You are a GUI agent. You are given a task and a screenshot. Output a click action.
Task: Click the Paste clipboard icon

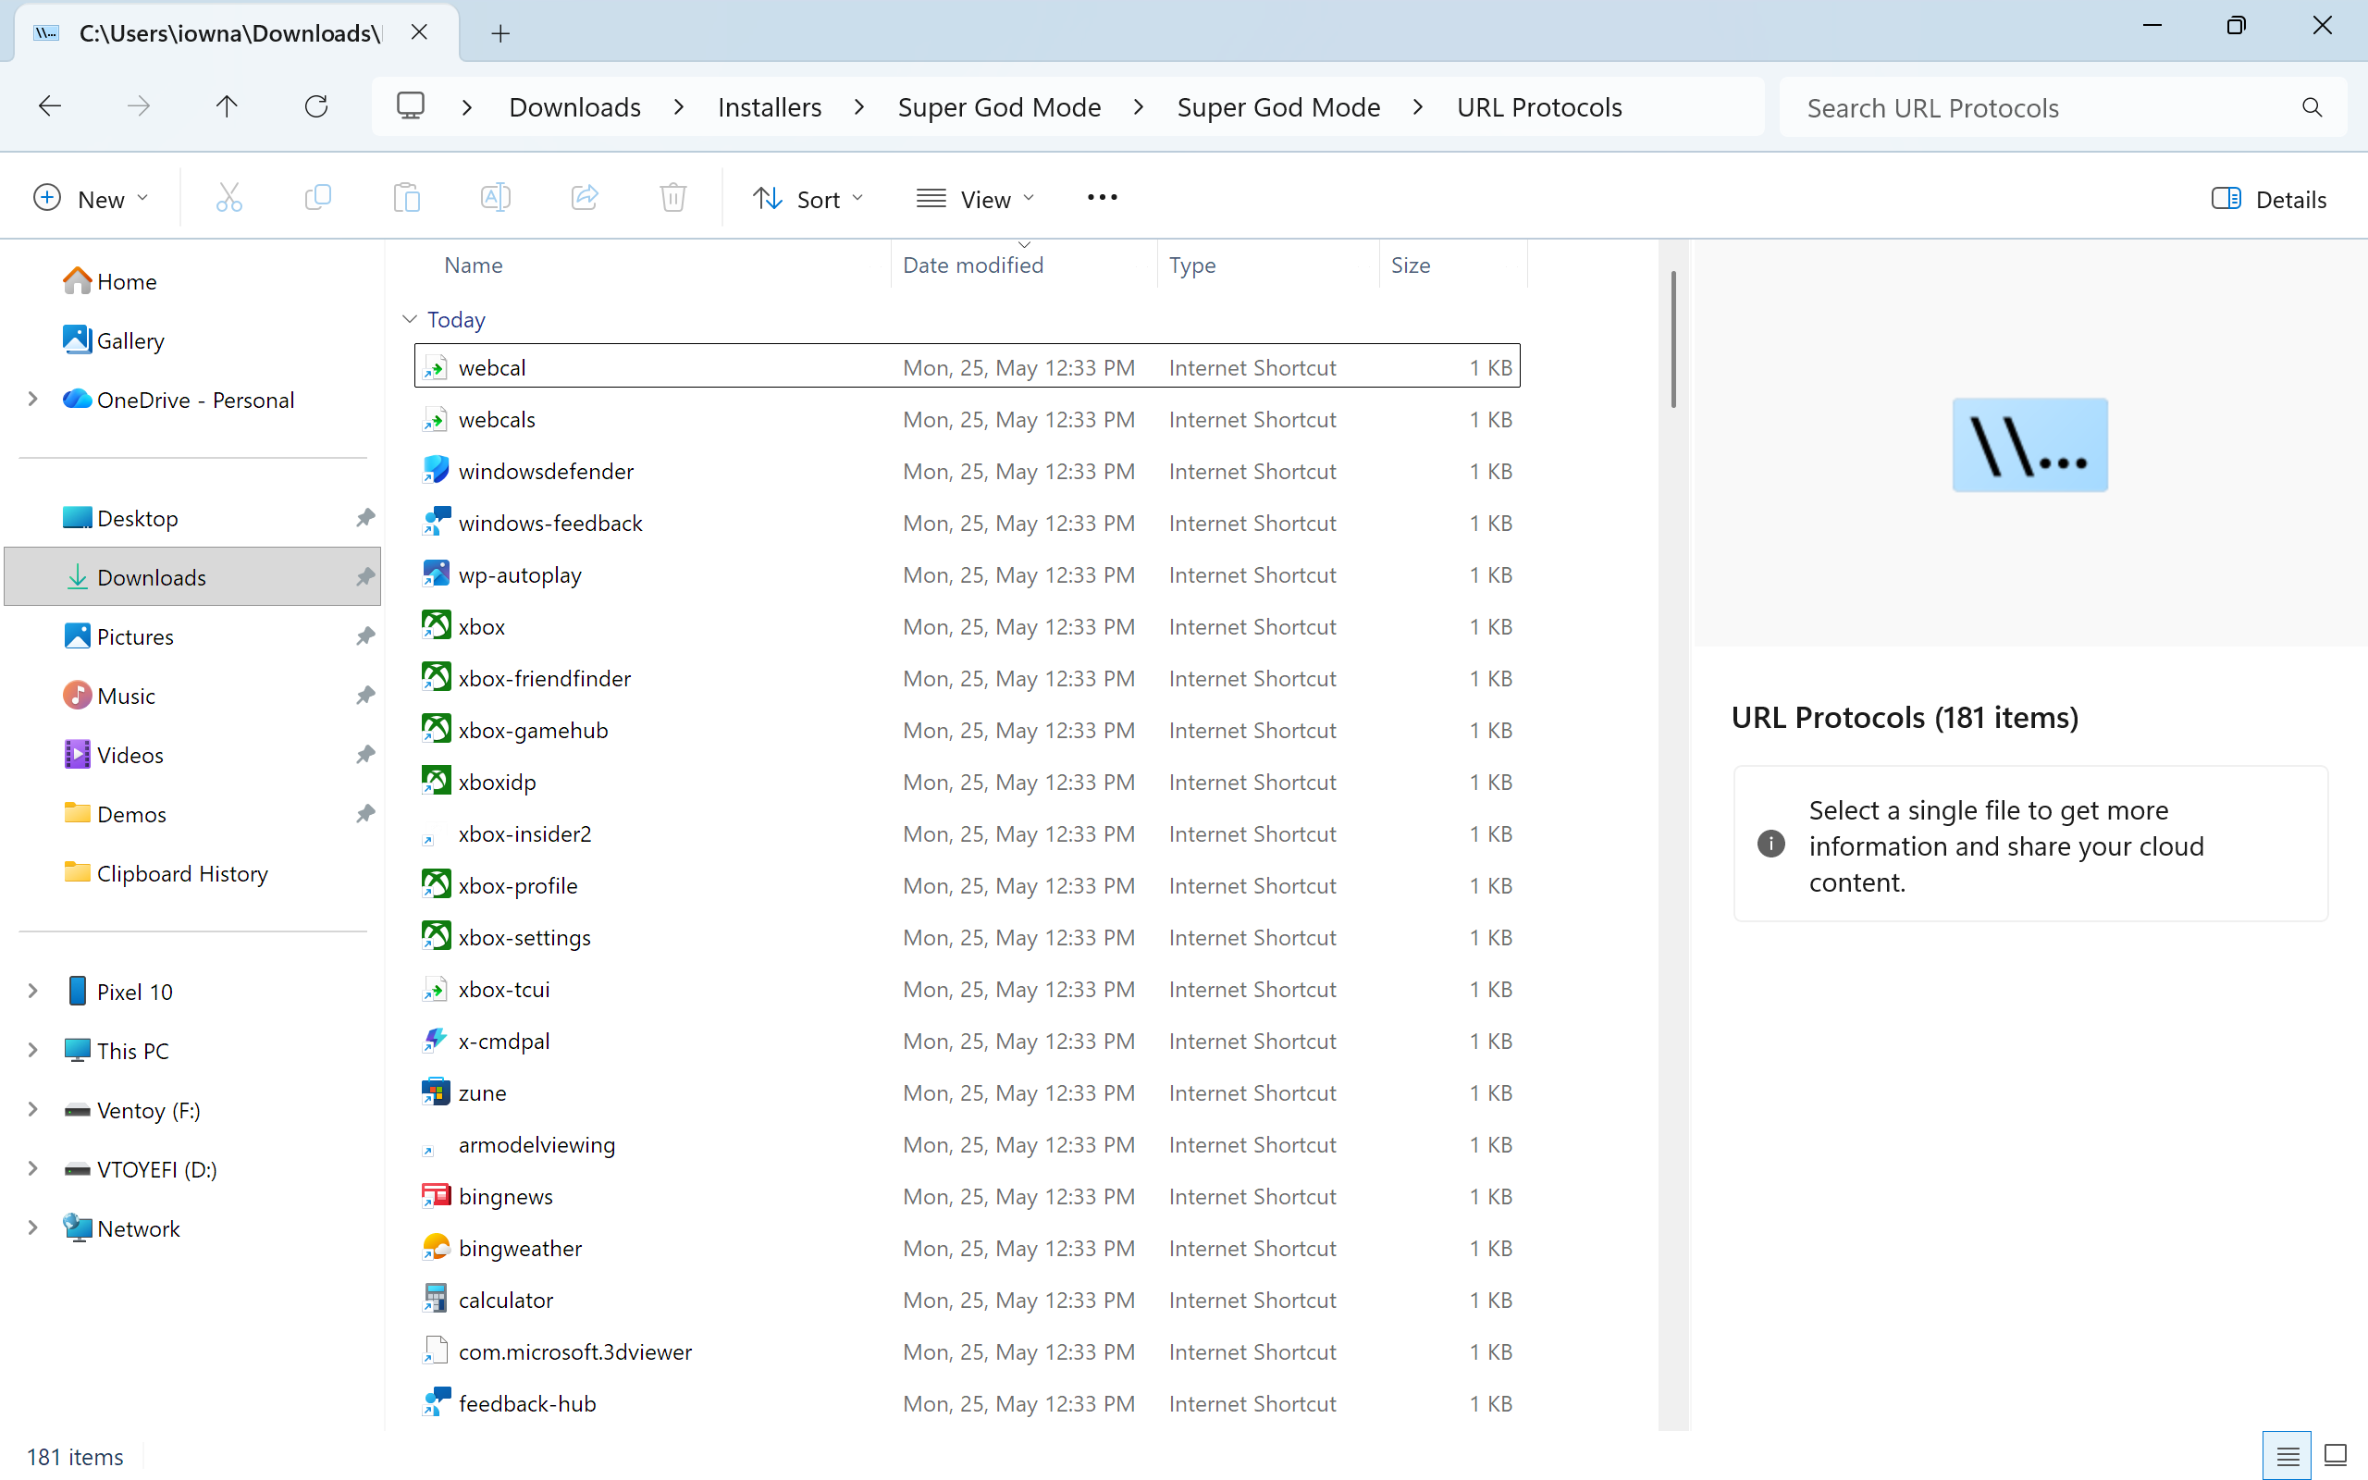(407, 199)
